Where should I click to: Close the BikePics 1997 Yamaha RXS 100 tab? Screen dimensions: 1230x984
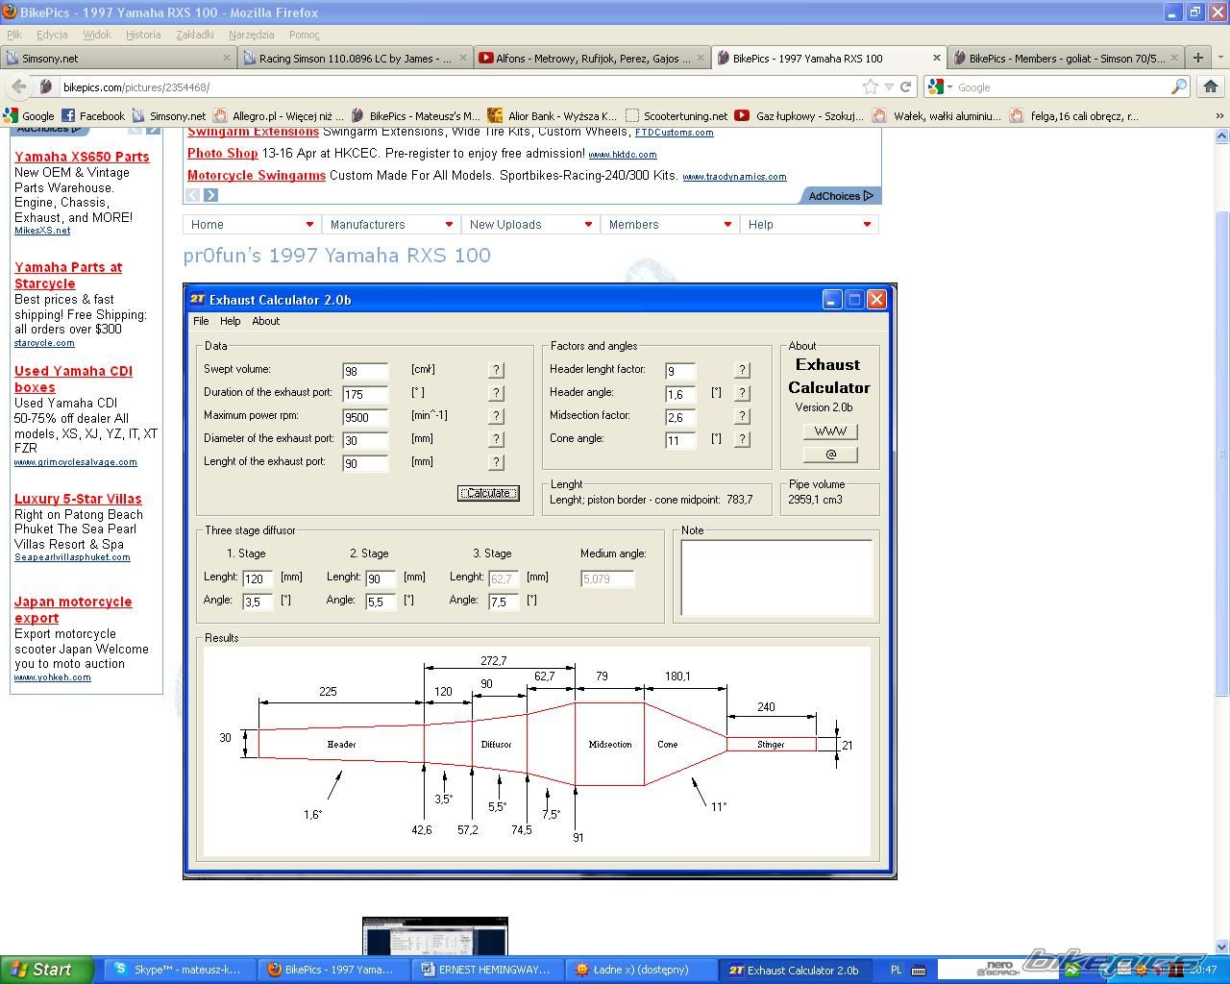[936, 58]
